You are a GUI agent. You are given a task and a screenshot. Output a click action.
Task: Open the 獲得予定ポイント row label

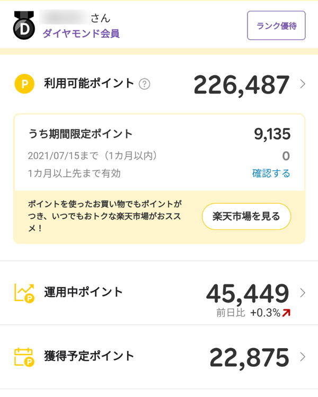point(89,356)
